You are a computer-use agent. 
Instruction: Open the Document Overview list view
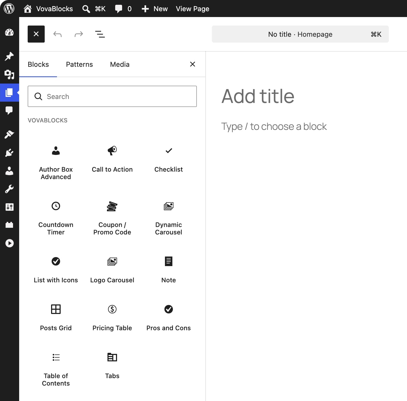pyautogui.click(x=100, y=34)
